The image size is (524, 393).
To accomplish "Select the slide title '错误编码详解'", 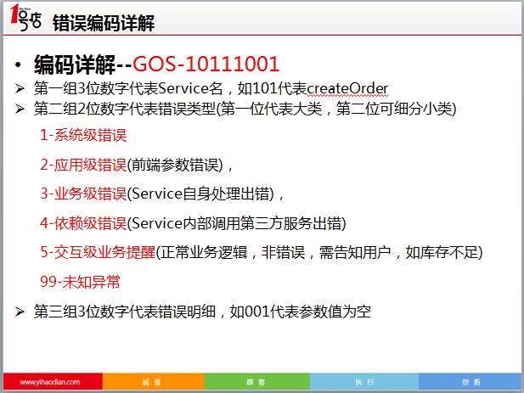I will [104, 23].
